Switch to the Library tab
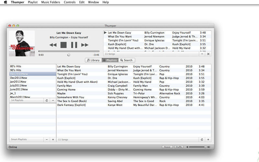259x162 pixels. [x=93, y=60]
